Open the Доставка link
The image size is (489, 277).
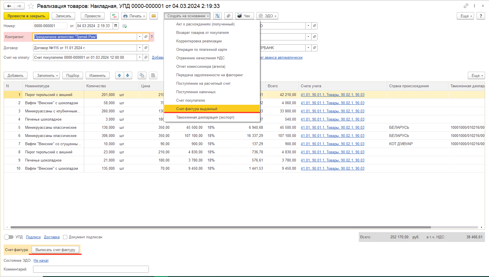point(52,237)
